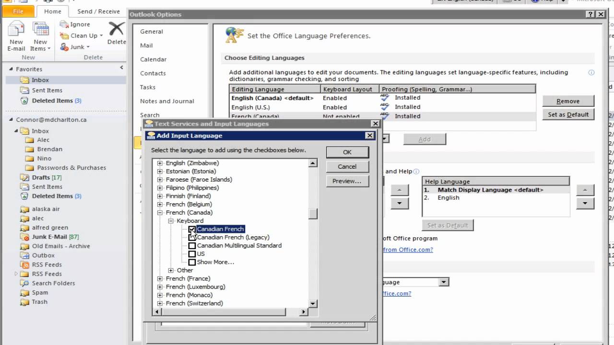Click the Ignore conversation icon
The width and height of the screenshot is (614, 345).
click(x=64, y=24)
